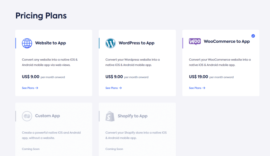Click Coming Soon label under Shopify
The image size is (270, 156).
click(x=114, y=149)
